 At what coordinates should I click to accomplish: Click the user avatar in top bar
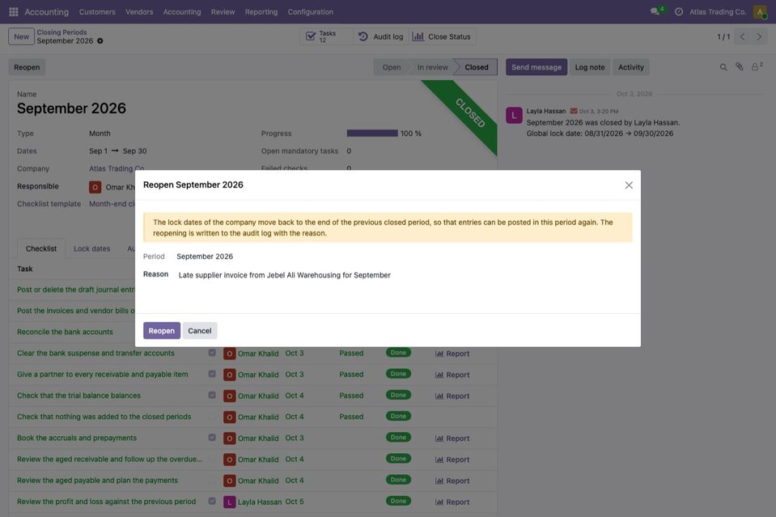760,11
